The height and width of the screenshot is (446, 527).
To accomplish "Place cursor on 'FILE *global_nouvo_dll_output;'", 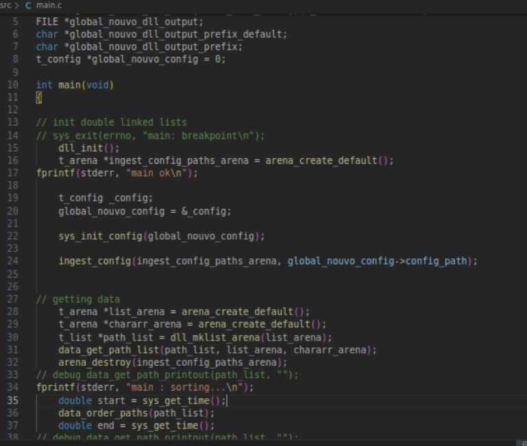I will click(x=120, y=22).
